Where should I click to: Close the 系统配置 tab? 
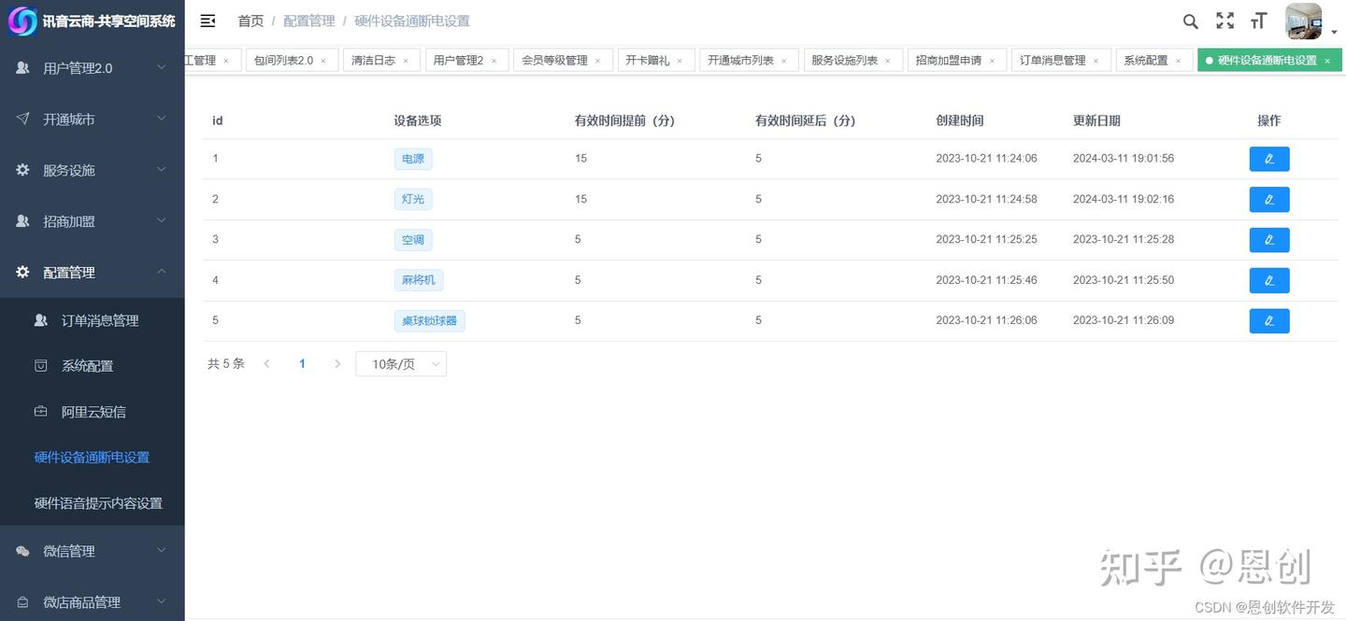(1178, 61)
